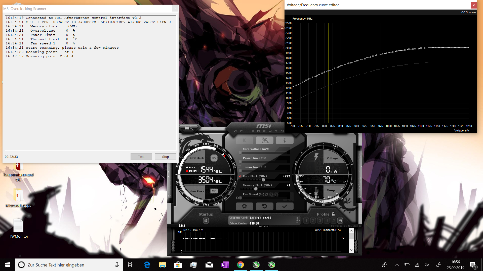This screenshot has width=483, height=271.
Task: Switch to Profile slot 3
Action: click(320, 221)
